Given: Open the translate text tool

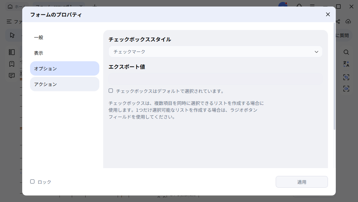Looking at the screenshot, I should pos(346,64).
